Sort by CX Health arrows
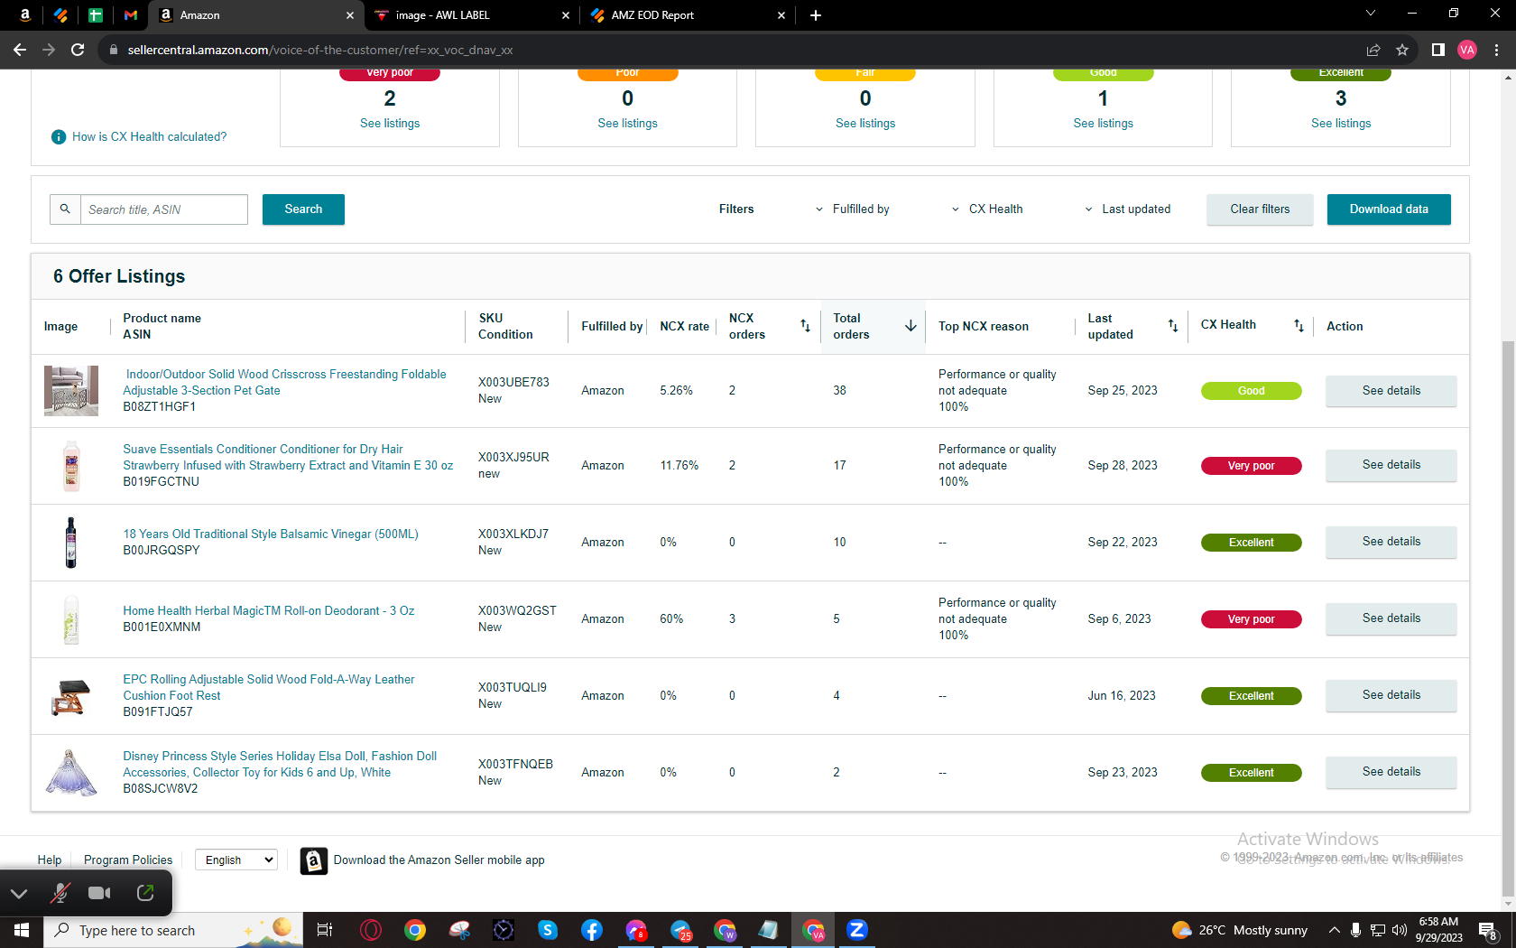The height and width of the screenshot is (948, 1516). click(1299, 326)
